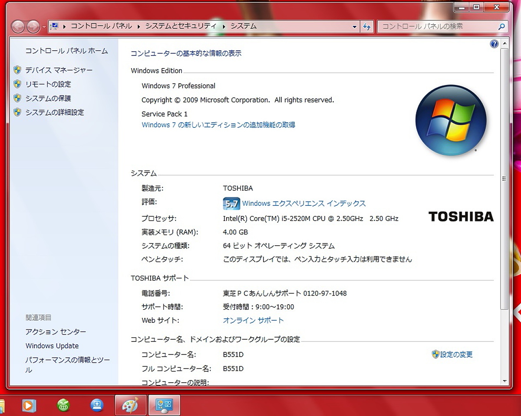Select the システム breadcrumb
Image resolution: width=521 pixels, height=416 pixels.
(244, 26)
